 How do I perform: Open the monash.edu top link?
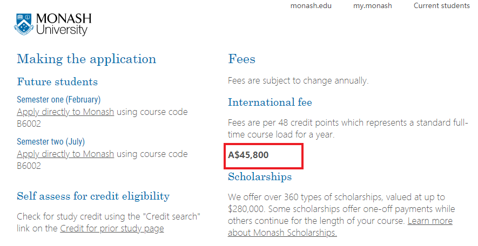311,6
